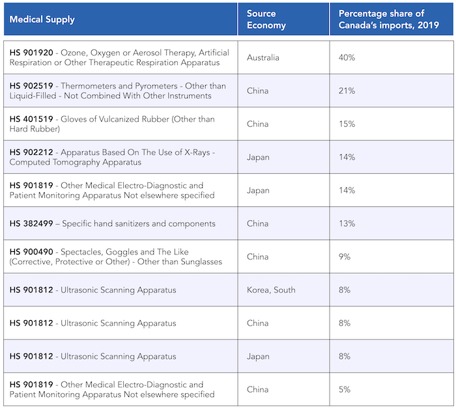
Task: Click "China" in the hand sanitizers row
Action: click(x=257, y=224)
